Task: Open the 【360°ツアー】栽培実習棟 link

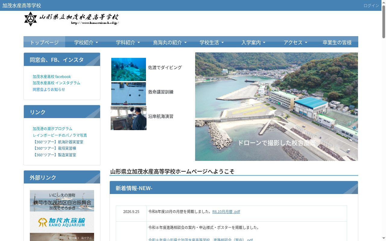Action: pos(54,148)
